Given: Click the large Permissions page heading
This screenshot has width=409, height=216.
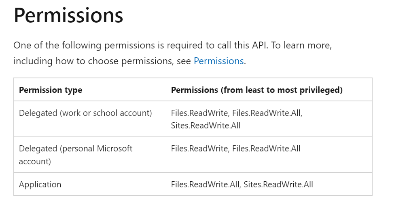Looking at the screenshot, I should pyautogui.click(x=68, y=16).
